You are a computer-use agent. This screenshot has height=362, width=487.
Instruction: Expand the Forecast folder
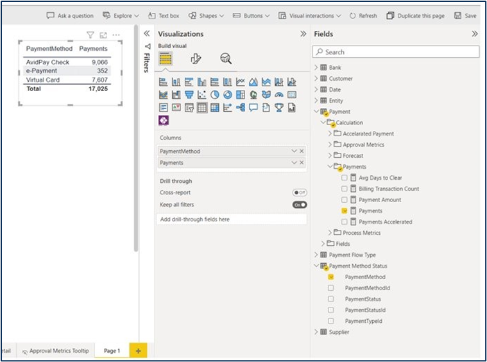[x=330, y=155]
